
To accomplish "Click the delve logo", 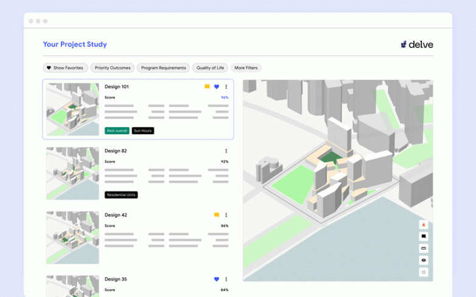I will [x=417, y=44].
